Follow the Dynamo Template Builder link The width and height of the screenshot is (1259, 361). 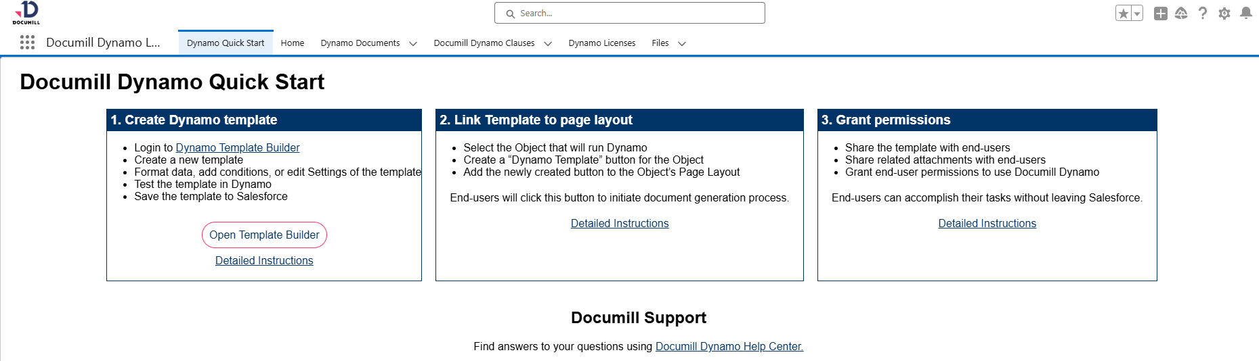(237, 147)
